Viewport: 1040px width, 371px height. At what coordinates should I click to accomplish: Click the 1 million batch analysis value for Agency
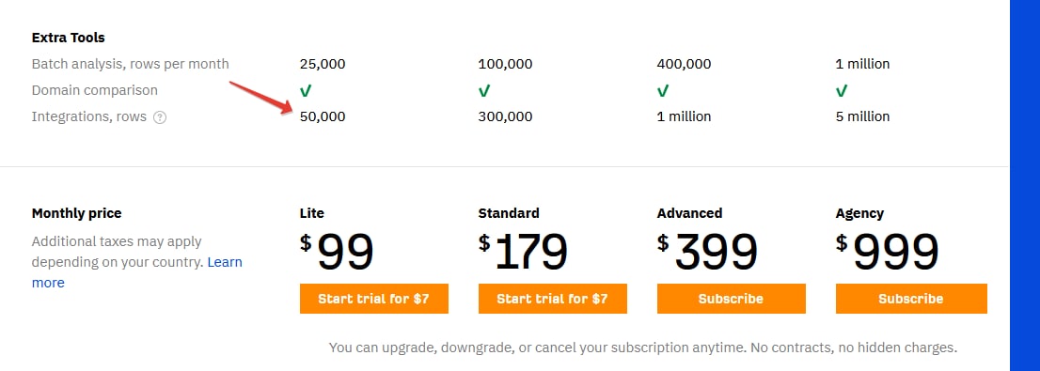click(863, 64)
